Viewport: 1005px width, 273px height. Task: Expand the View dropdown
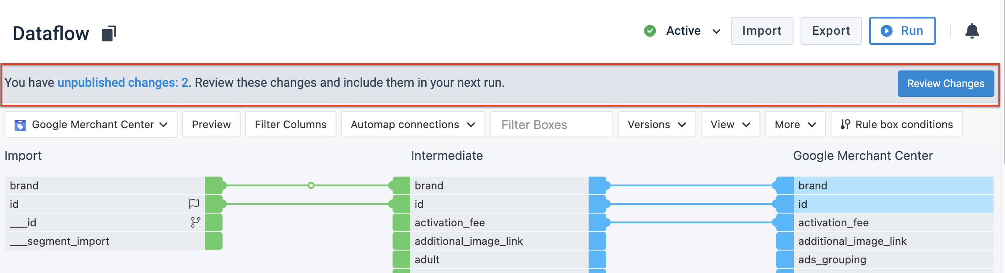[x=730, y=125]
